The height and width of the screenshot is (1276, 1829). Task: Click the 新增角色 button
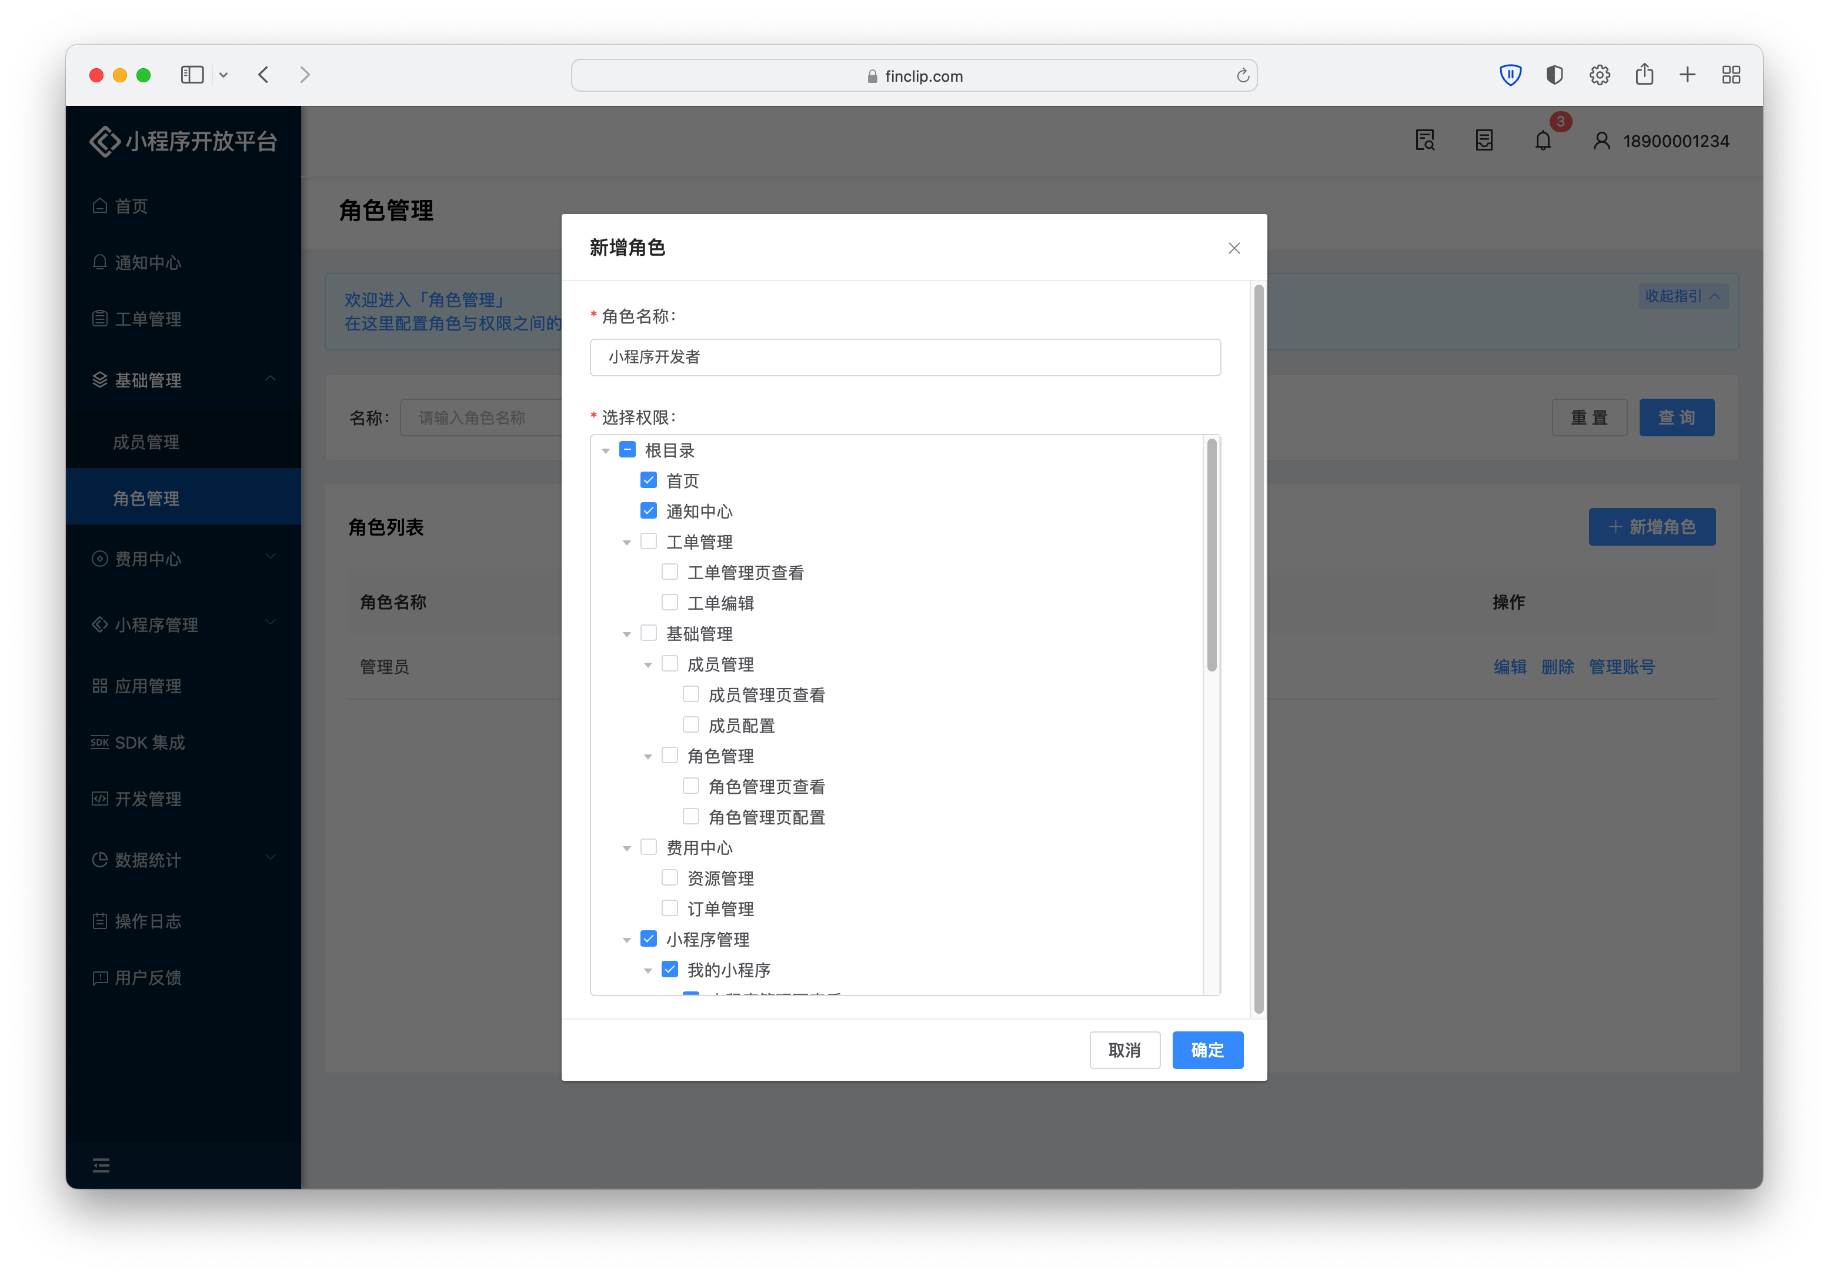coord(1652,527)
